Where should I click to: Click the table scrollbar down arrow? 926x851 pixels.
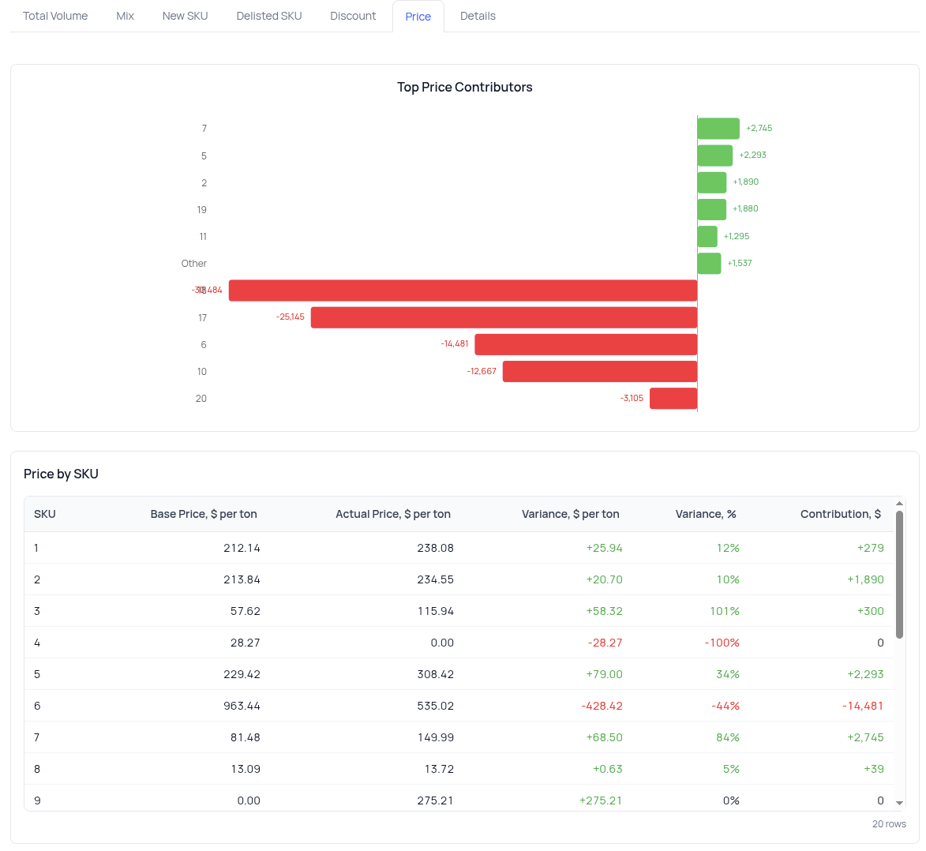(x=899, y=803)
